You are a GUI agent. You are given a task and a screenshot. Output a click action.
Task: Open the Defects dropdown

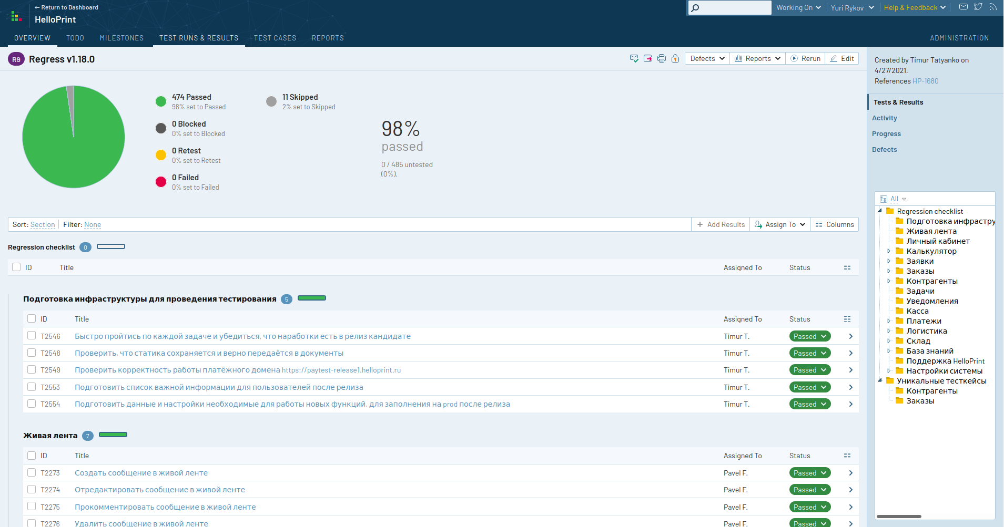coord(707,58)
